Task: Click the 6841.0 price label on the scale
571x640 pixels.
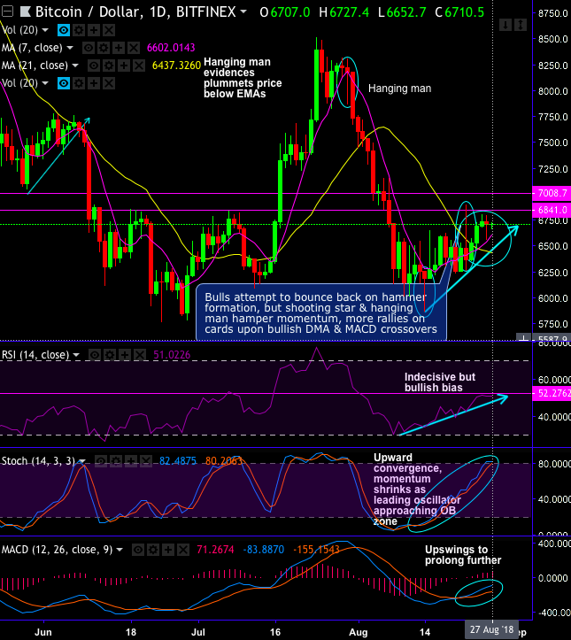Action: coord(552,210)
